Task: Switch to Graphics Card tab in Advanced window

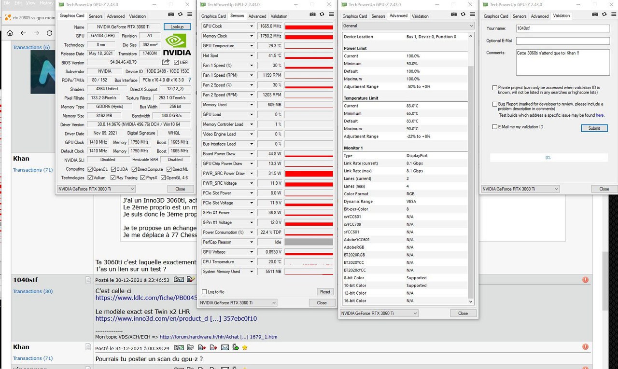Action: (x=355, y=16)
